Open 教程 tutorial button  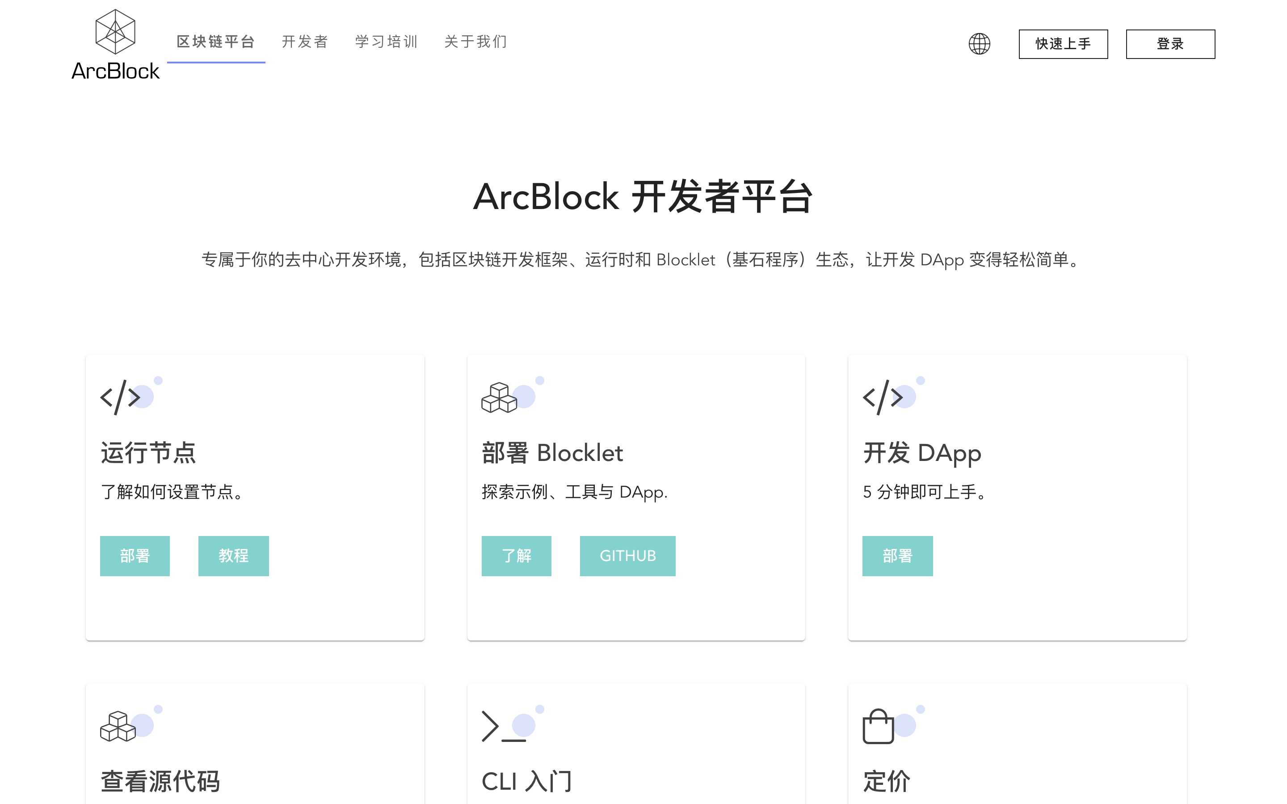(233, 556)
